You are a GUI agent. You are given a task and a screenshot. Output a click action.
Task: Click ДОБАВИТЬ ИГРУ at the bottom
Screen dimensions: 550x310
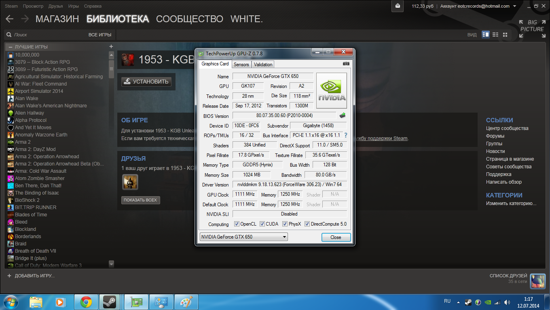pos(31,276)
